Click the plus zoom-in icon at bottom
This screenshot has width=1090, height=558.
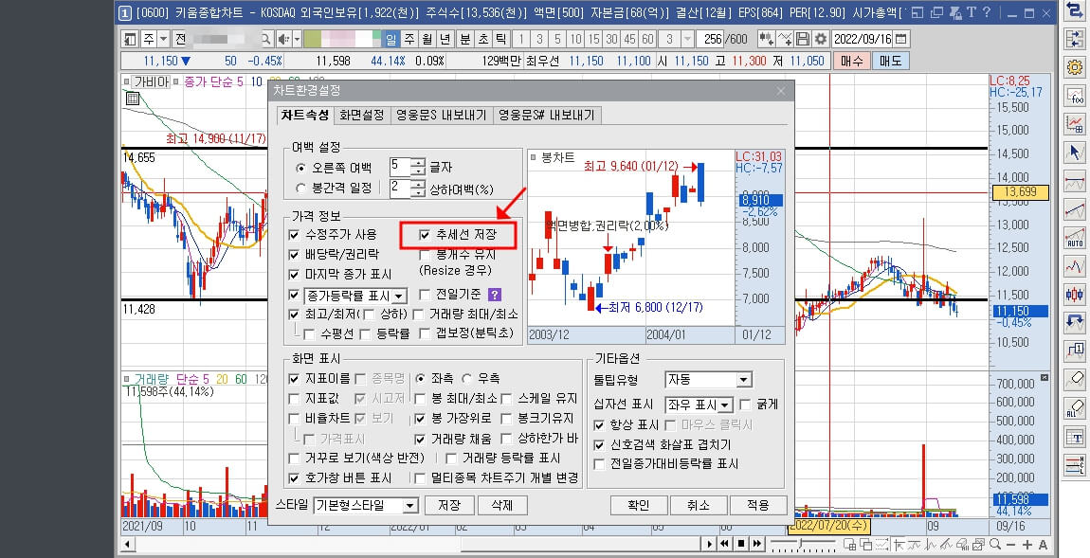click(x=1026, y=544)
